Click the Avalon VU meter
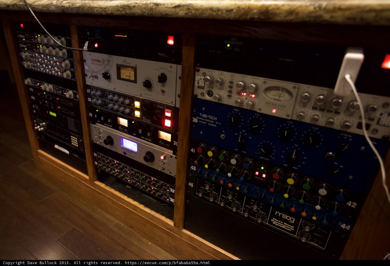 pyautogui.click(x=278, y=93)
